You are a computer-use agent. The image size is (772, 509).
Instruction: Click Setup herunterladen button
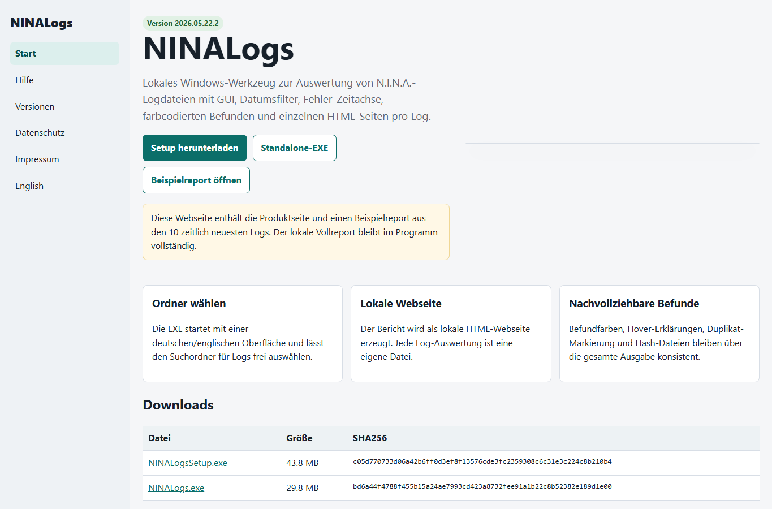[195, 148]
